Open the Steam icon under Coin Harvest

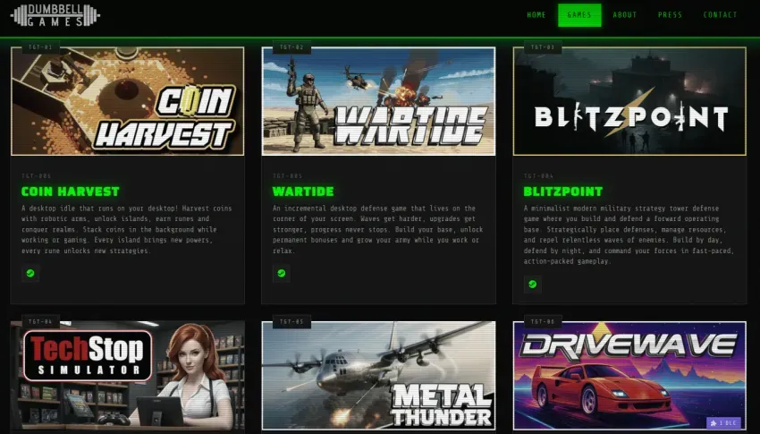tap(30, 273)
